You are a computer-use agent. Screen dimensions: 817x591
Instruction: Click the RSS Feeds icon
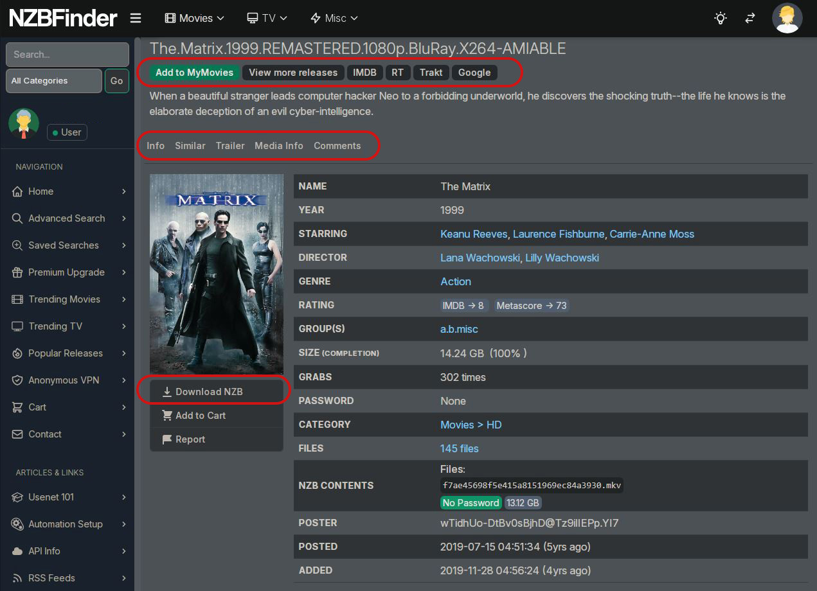tap(17, 578)
